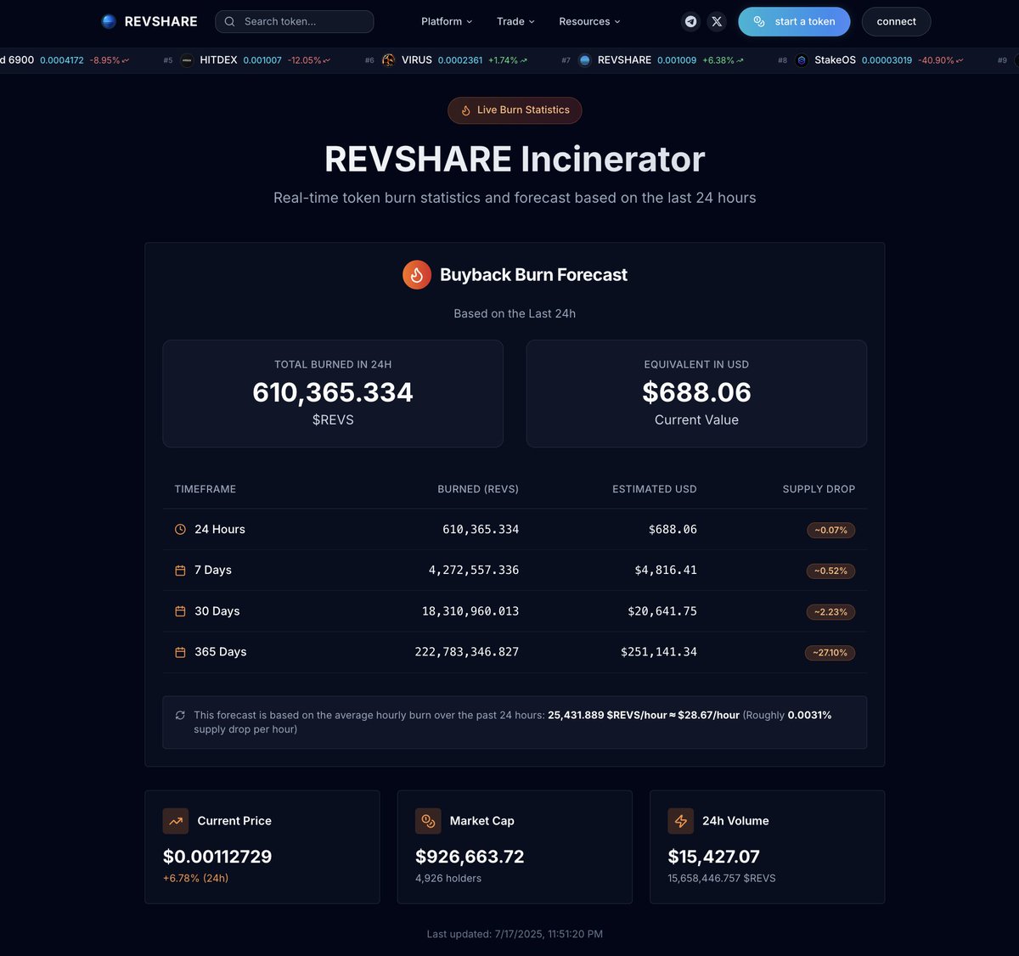Click the REVSHARE token logo in ticker
The image size is (1019, 956).
tap(584, 60)
